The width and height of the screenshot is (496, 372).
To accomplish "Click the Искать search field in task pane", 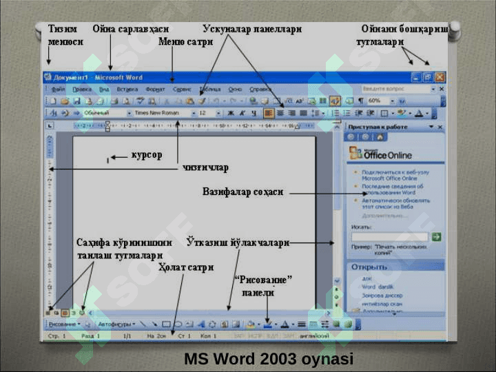I will coord(389,236).
